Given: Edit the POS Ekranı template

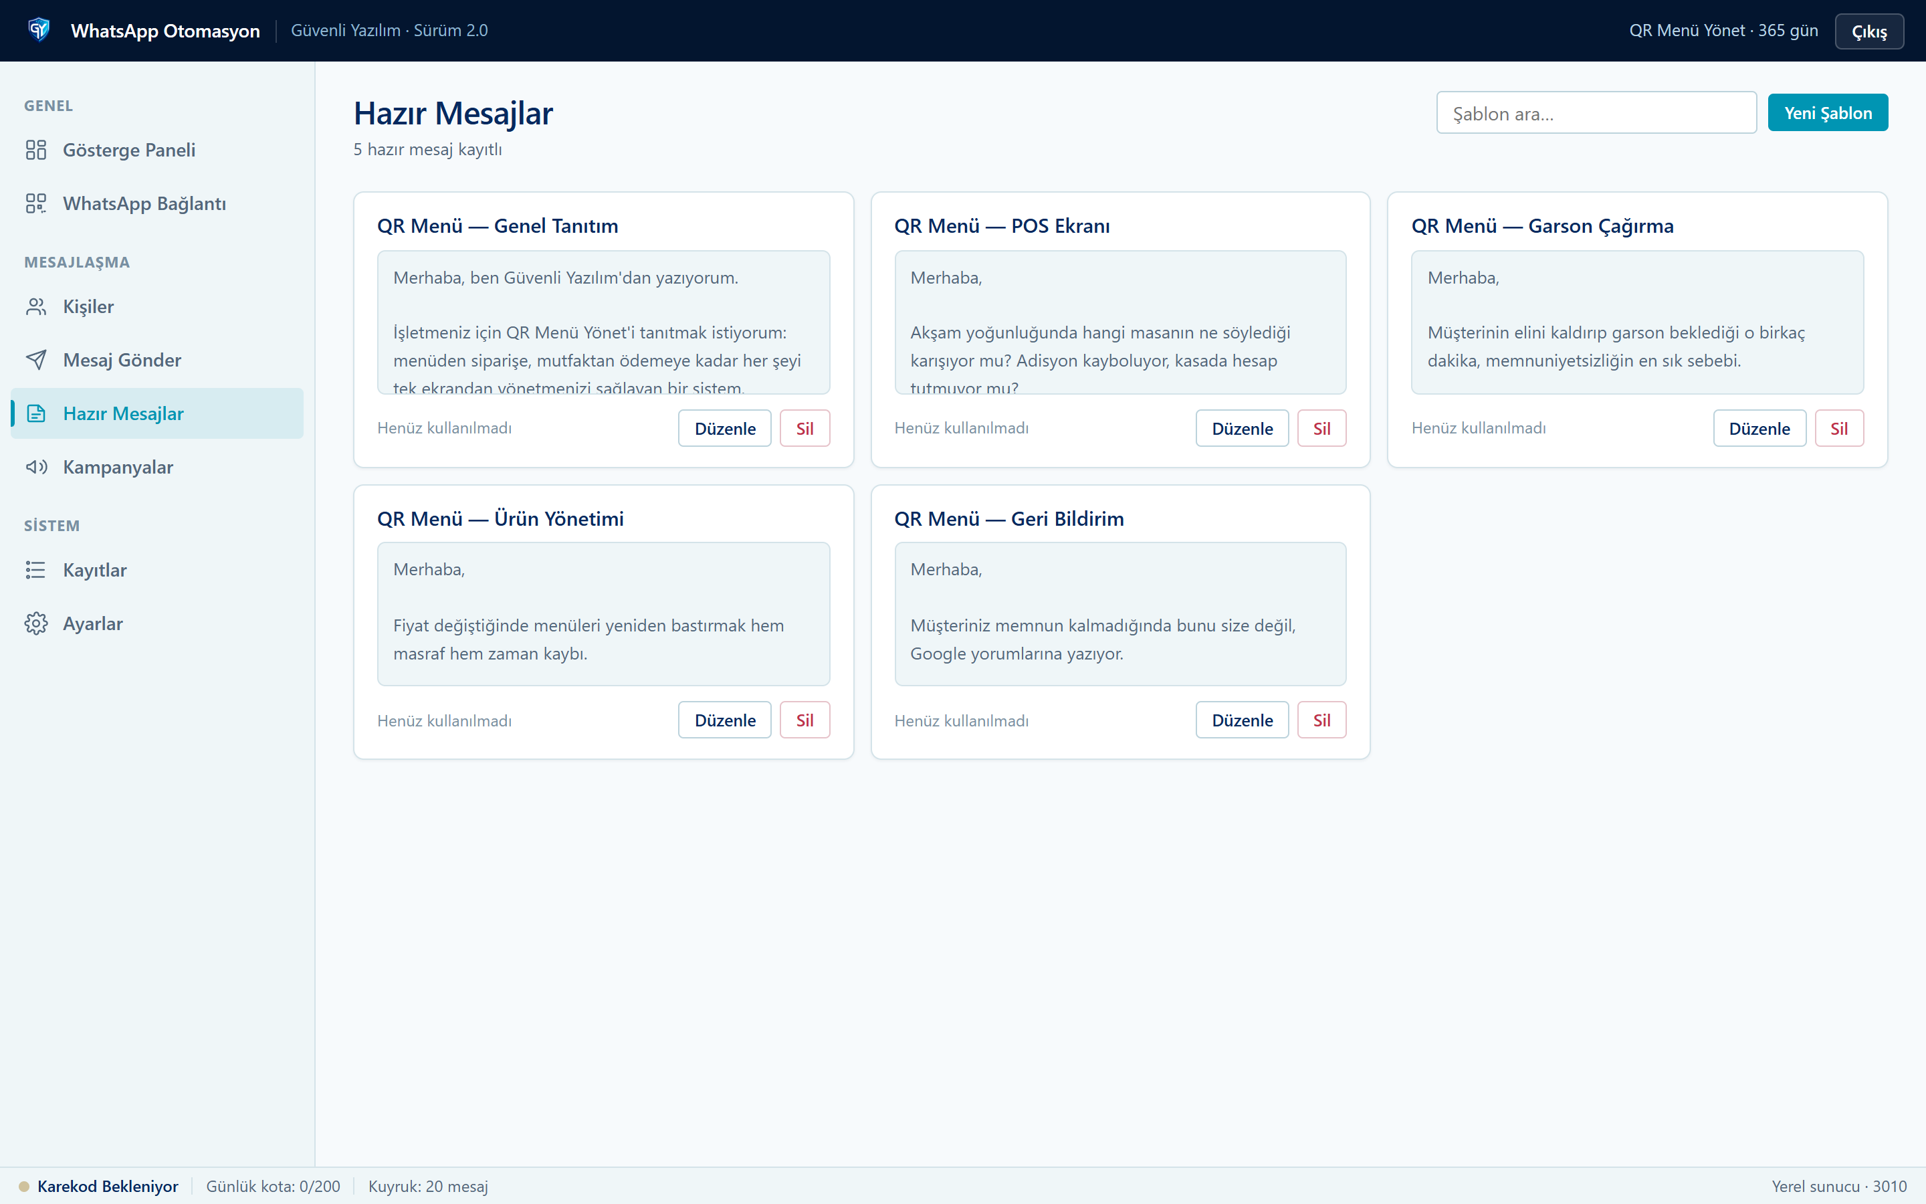Looking at the screenshot, I should [x=1242, y=428].
